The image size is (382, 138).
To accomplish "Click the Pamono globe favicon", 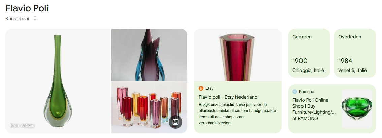I will pos(294,92).
